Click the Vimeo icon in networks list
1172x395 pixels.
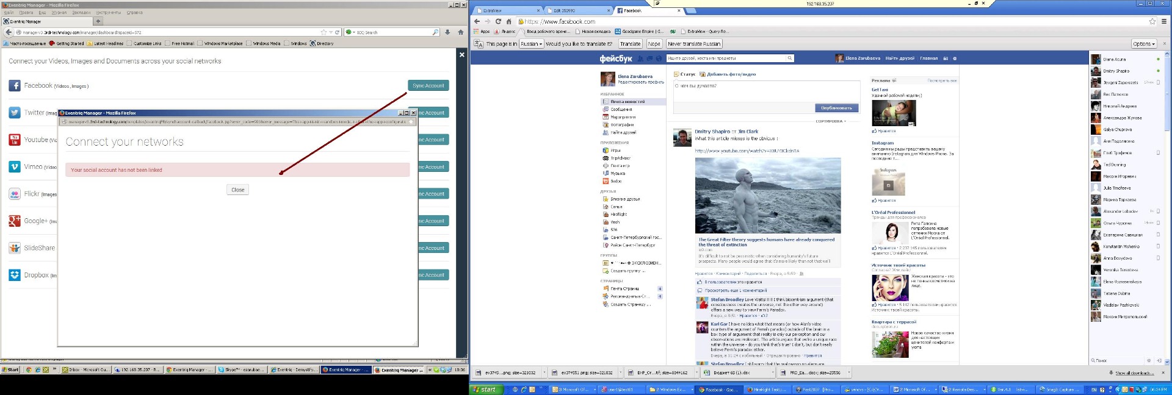coord(15,166)
